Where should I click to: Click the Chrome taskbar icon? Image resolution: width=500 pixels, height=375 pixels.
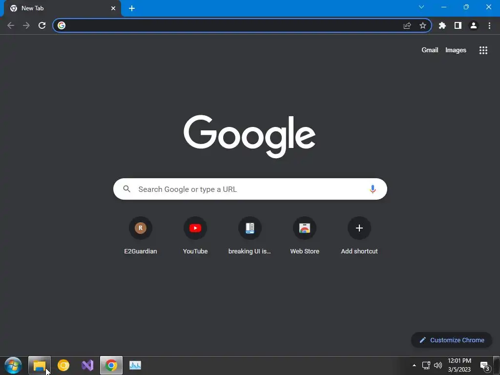pos(111,365)
